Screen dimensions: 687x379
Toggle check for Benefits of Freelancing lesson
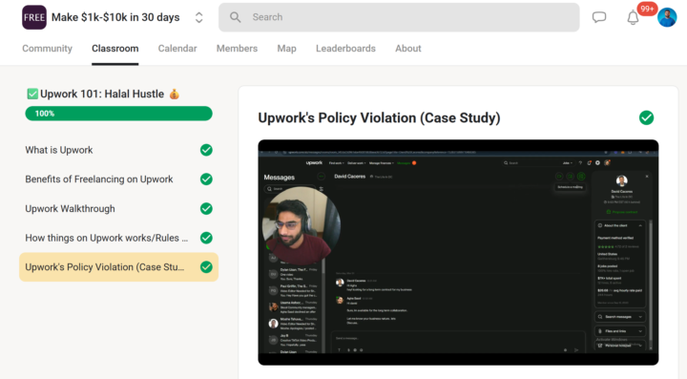click(206, 179)
